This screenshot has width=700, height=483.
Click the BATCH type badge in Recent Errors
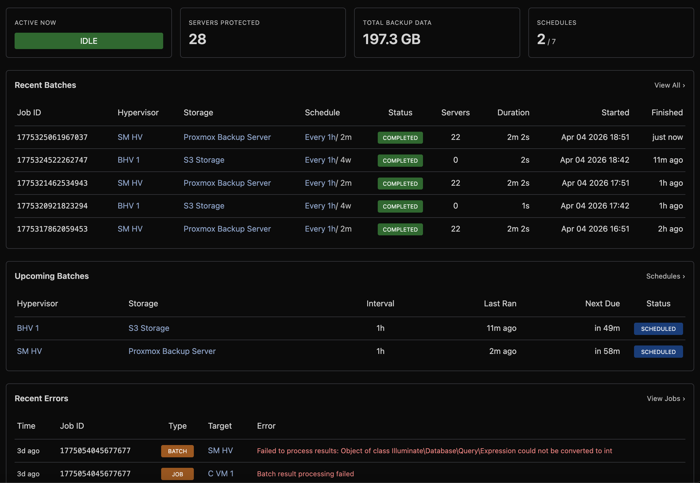(x=177, y=451)
